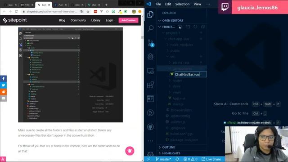Screen dimensions: 288x162
Task: Share page on Reddit
Action: tap(3, 92)
